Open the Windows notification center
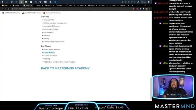196x110 pixels. click(149, 2)
